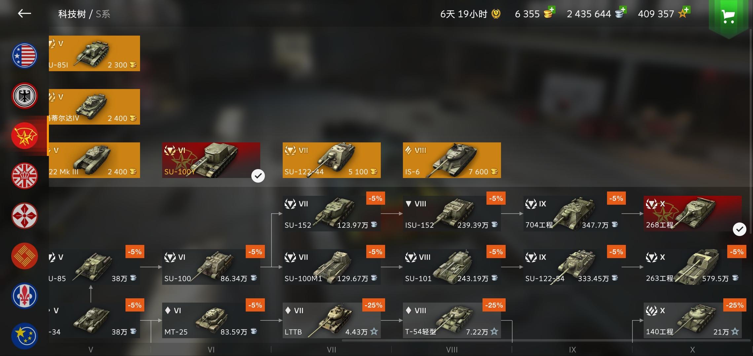Select the Germany eagle nation icon
753x356 pixels.
pyautogui.click(x=25, y=96)
